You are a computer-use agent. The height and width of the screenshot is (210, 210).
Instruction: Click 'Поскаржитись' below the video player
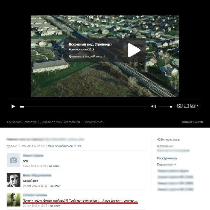94,122
